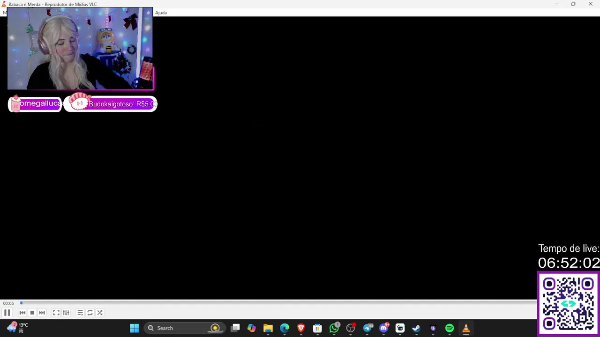
Task: Click the 00:05 elapsed time label
Action: point(8,303)
